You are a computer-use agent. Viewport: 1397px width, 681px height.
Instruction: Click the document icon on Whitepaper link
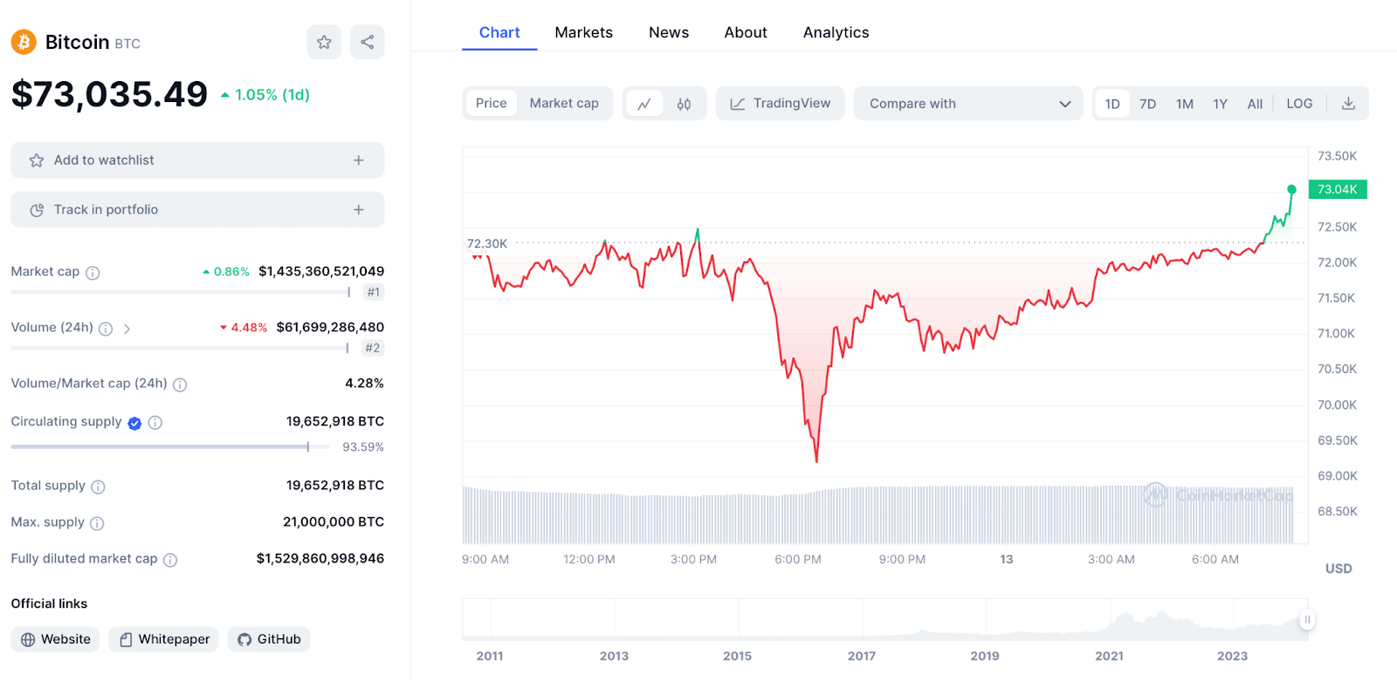coord(126,640)
